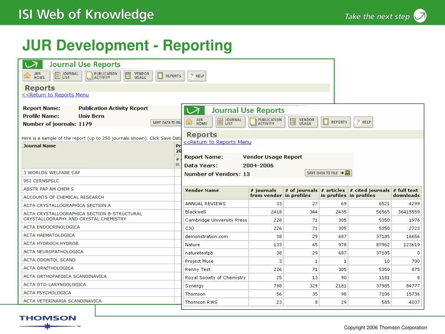Image resolution: width=445 pixels, height=334 pixels.
Task: Click the Blackwell vendor name
Action: (196, 212)
